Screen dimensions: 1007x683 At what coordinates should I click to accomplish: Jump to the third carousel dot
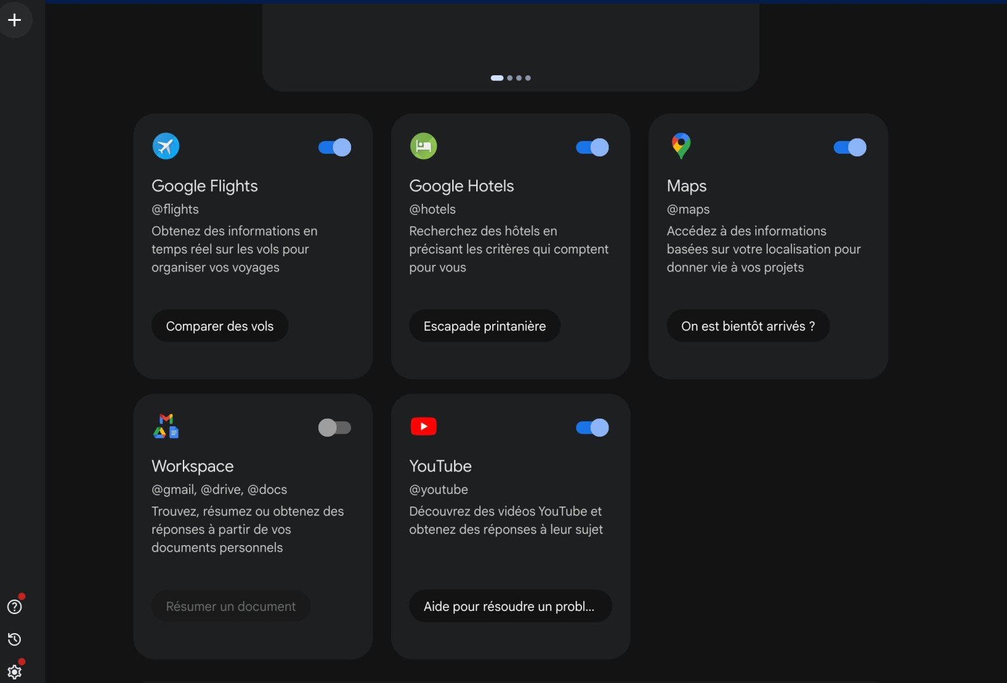click(519, 78)
